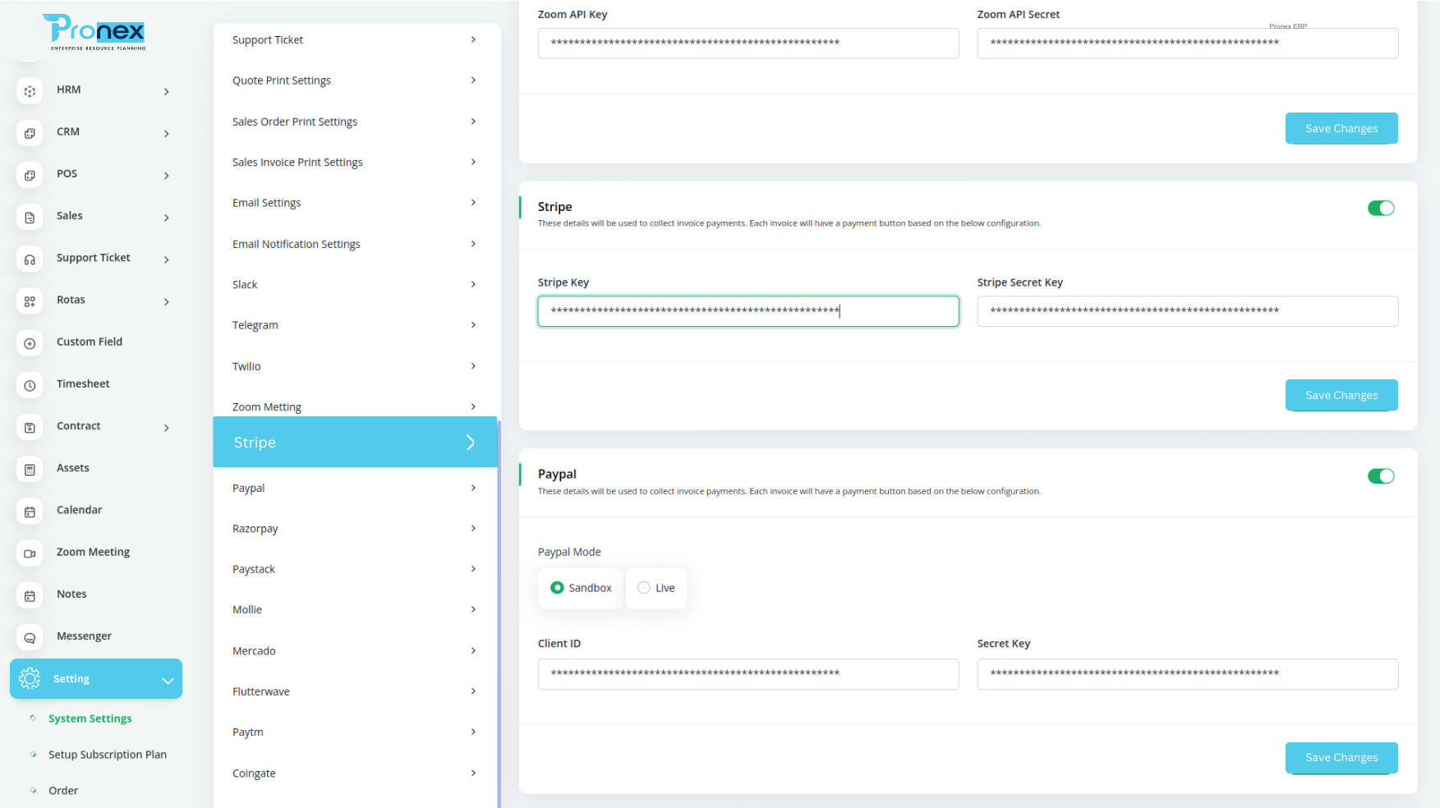1440x808 pixels.
Task: Open Support Ticket settings list item
Action: click(355, 39)
